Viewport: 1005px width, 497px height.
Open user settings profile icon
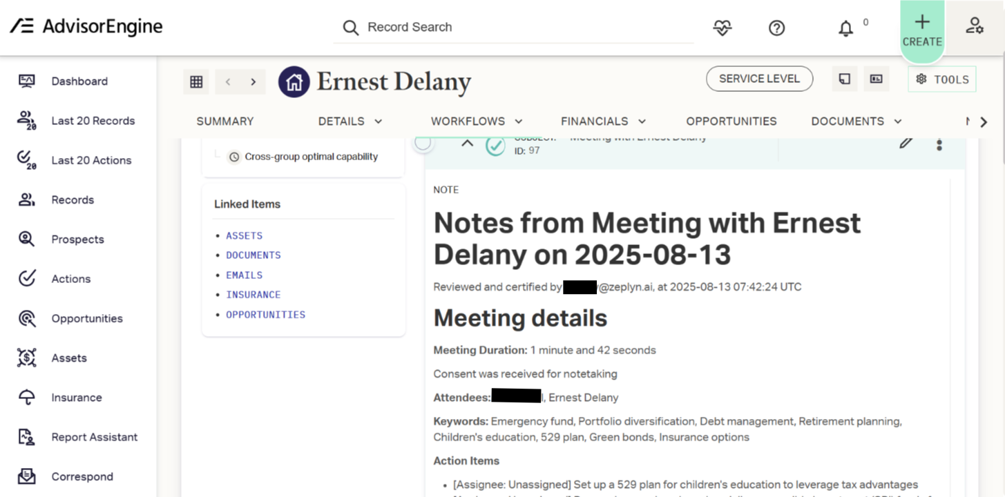point(975,26)
